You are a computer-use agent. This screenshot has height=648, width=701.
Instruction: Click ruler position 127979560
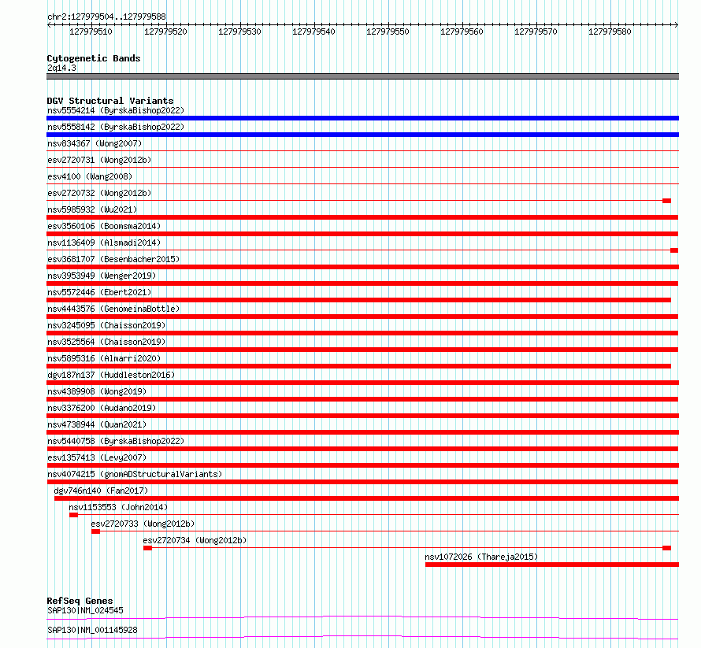(462, 31)
